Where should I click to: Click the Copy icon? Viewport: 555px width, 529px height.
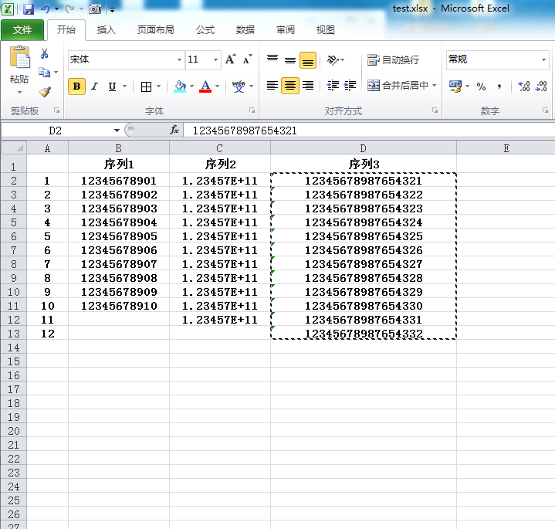point(44,73)
